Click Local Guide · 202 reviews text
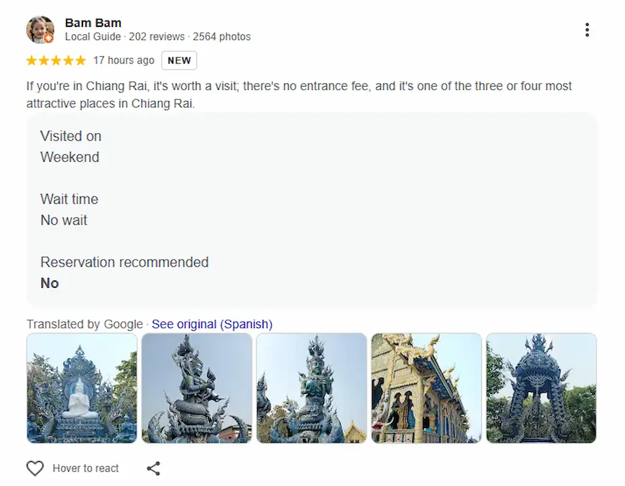This screenshot has height=486, width=625. point(125,37)
